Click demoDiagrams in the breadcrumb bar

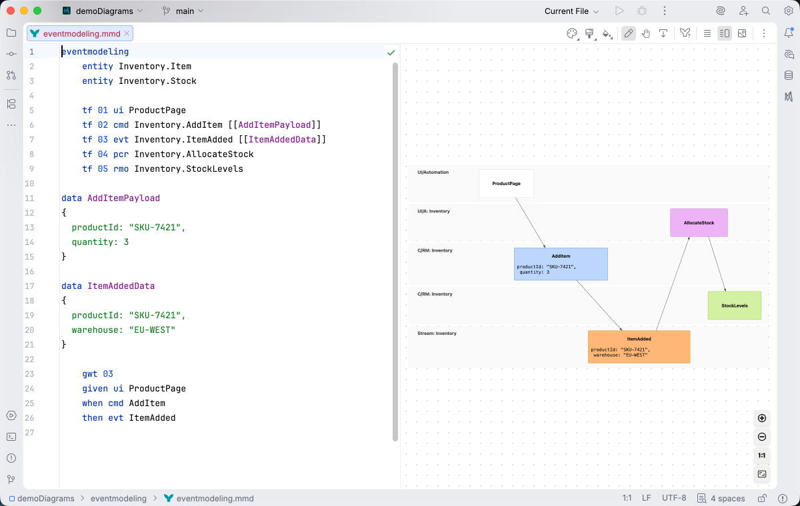(41, 498)
